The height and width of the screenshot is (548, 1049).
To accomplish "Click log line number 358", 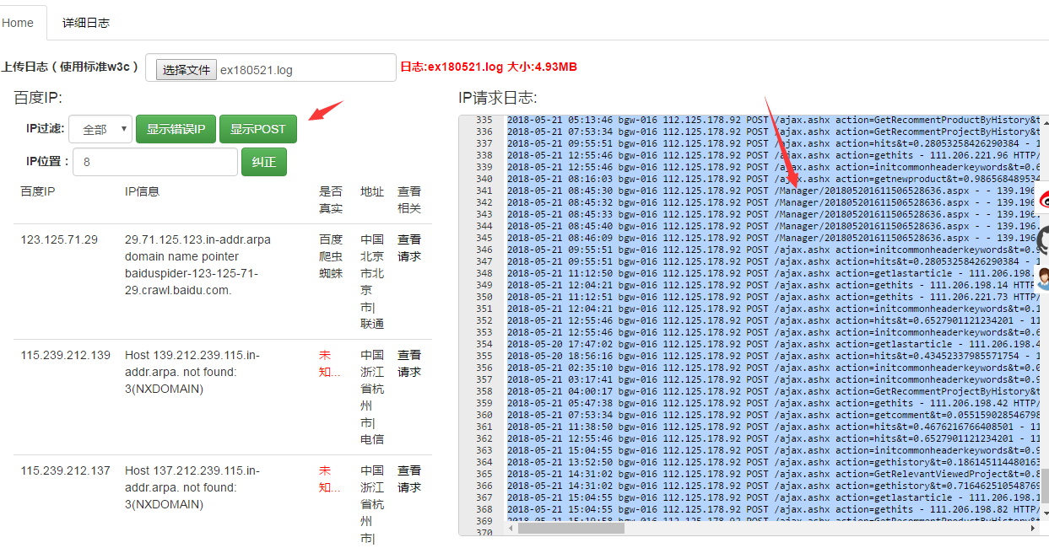I will coord(484,391).
